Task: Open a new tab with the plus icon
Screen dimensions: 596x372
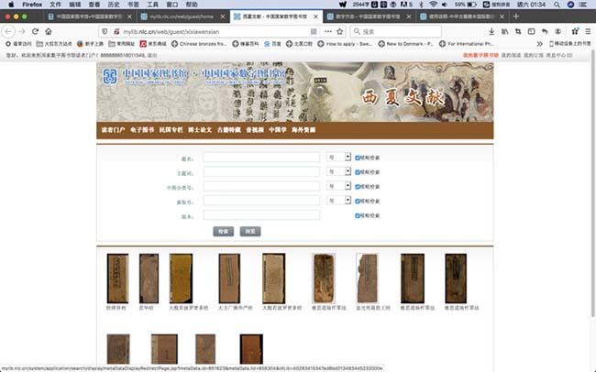Action: 515,16
